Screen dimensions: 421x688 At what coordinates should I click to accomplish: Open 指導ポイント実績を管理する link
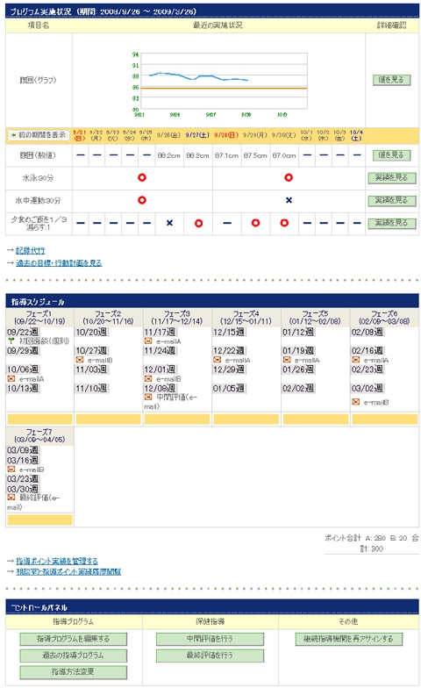[57, 562]
